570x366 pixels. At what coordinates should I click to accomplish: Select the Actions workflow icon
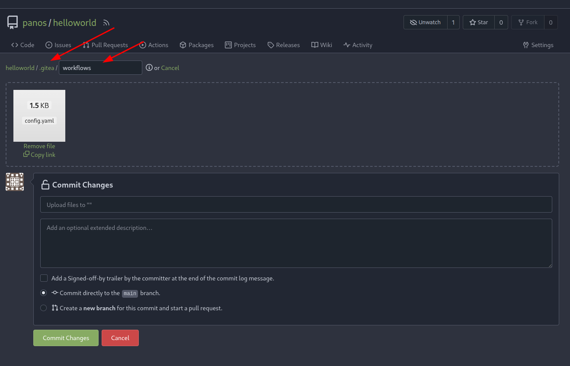pos(143,45)
